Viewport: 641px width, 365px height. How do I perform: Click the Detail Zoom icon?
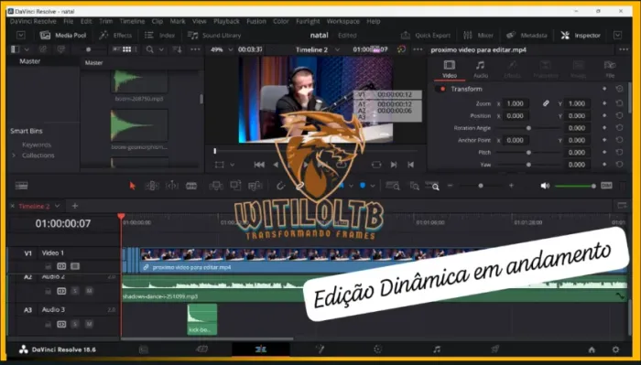415,187
